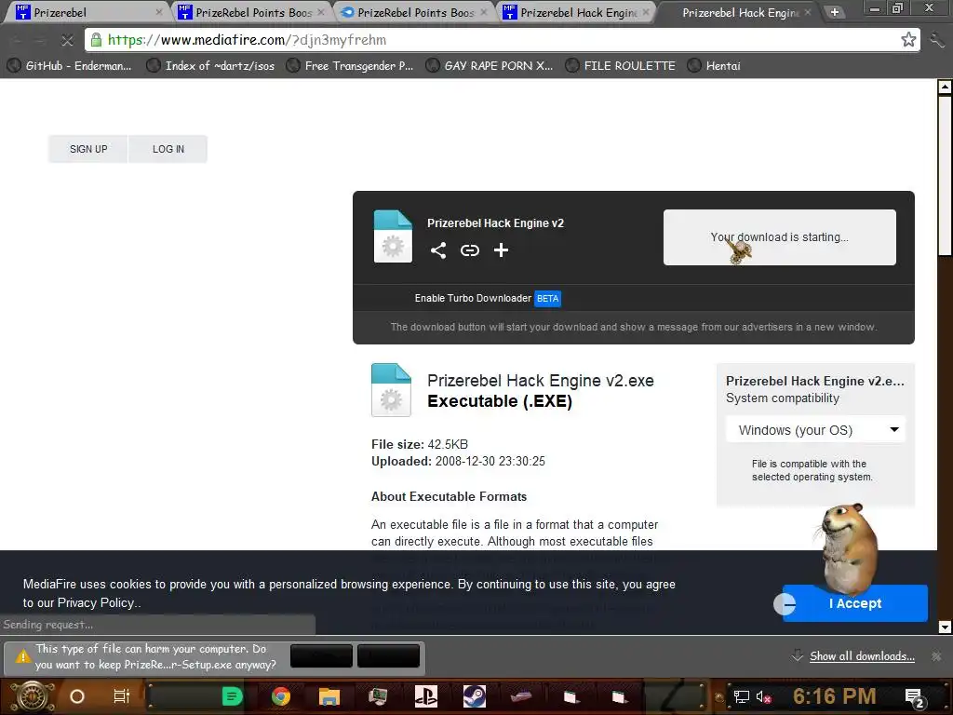Click the Your download is starting button
Screen dimensions: 953x715
[x=779, y=237]
